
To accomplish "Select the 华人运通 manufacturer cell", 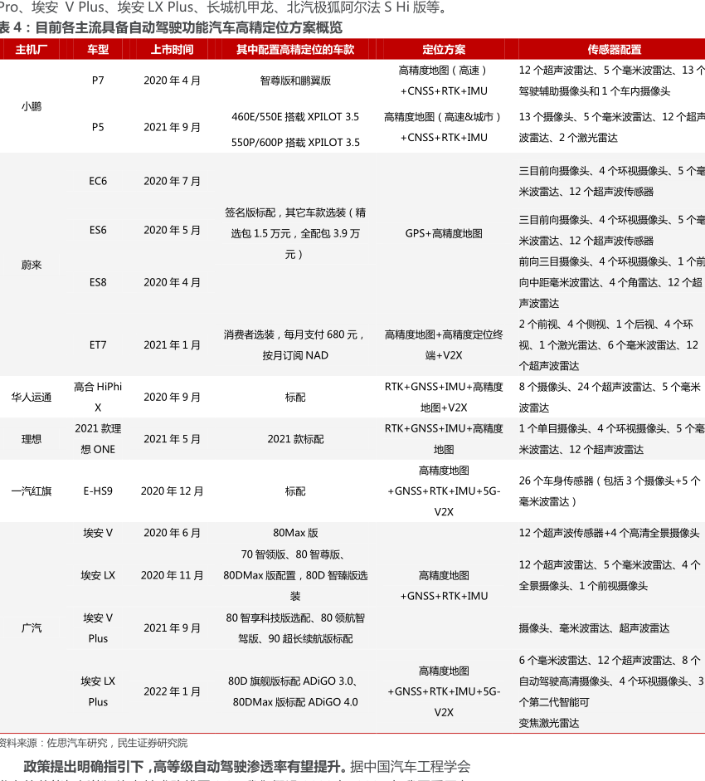I will pyautogui.click(x=32, y=397).
